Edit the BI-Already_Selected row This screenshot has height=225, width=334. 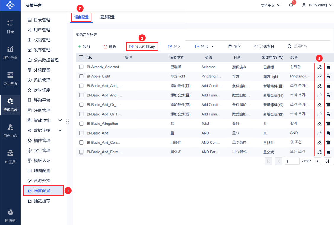pyautogui.click(x=319, y=67)
